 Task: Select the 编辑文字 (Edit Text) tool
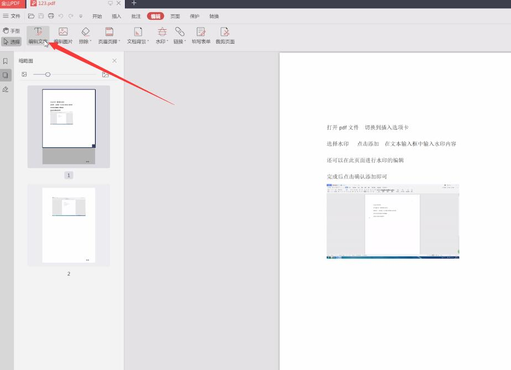tap(38, 36)
